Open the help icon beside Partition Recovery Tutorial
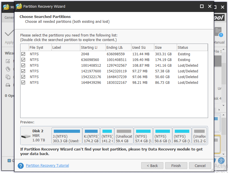This screenshot has height=173, width=228. (x=21, y=166)
